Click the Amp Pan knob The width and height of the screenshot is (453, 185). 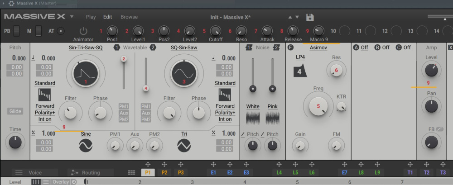(431, 106)
